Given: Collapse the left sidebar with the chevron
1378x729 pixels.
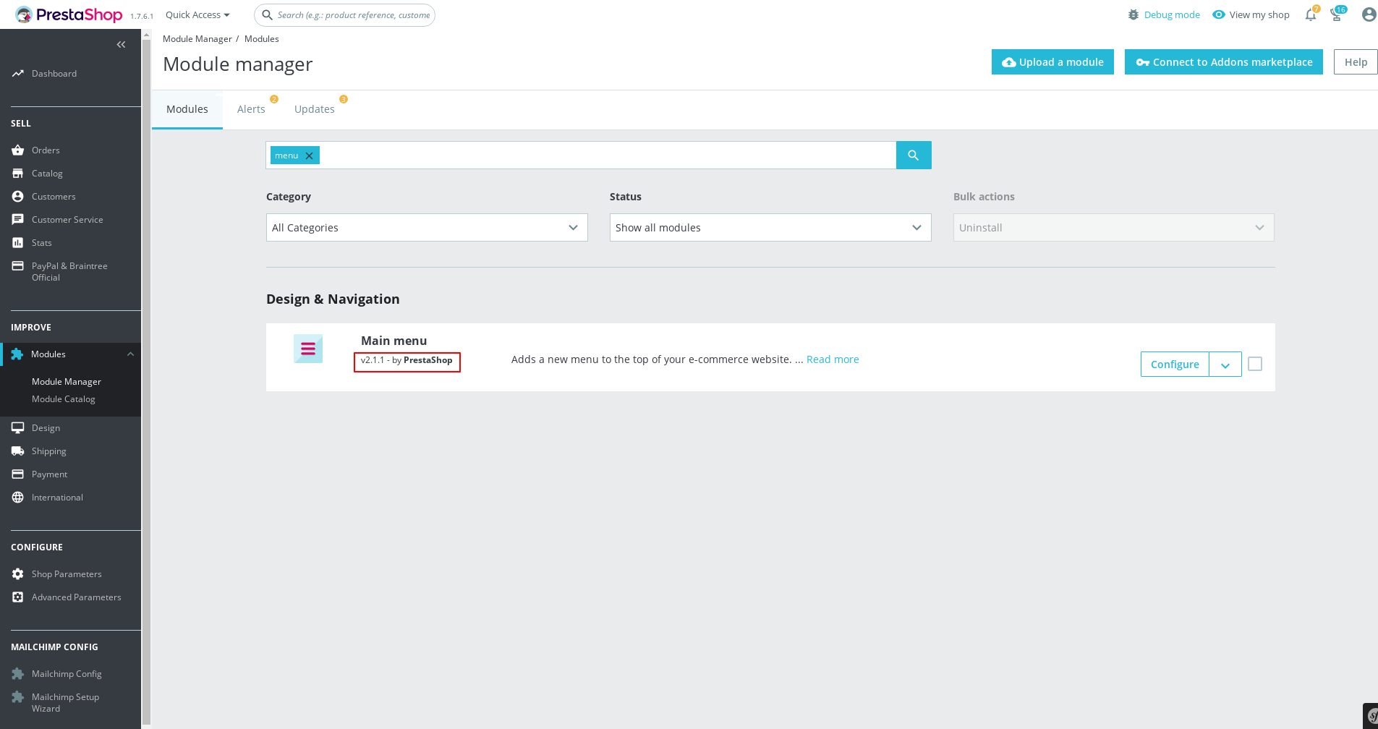Looking at the screenshot, I should 121,44.
